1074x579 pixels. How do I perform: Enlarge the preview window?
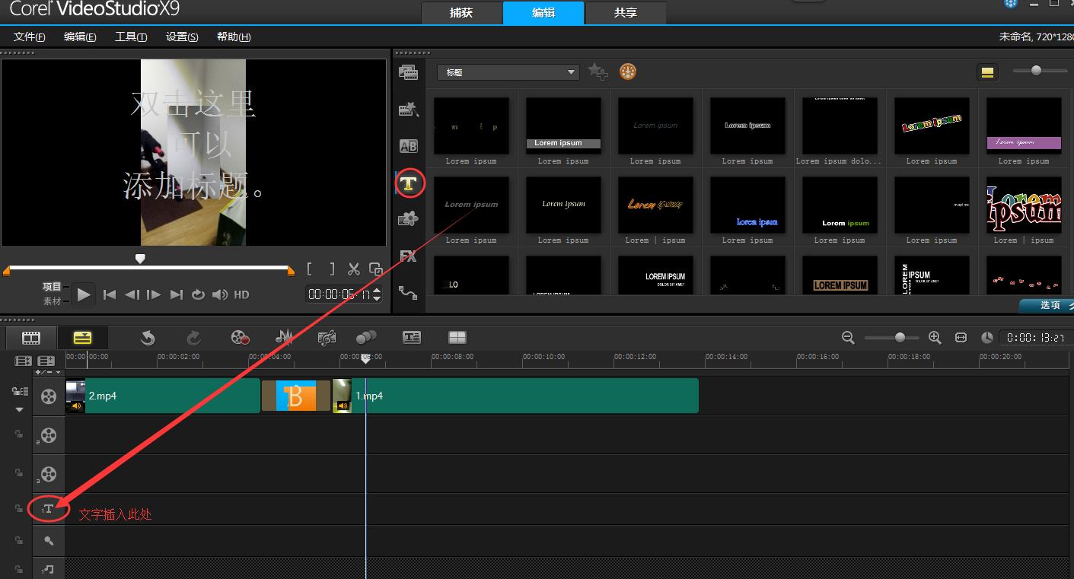(376, 269)
